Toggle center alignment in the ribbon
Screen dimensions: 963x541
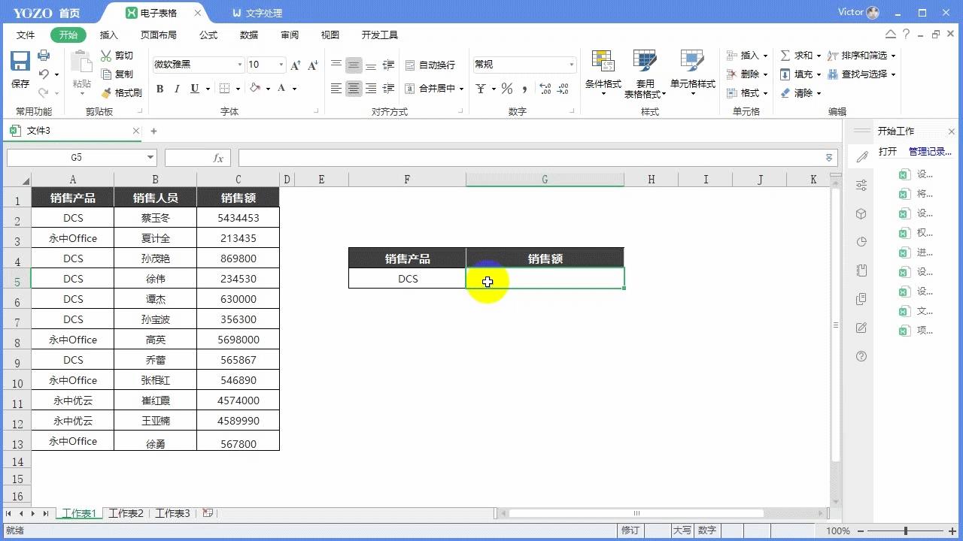click(354, 88)
